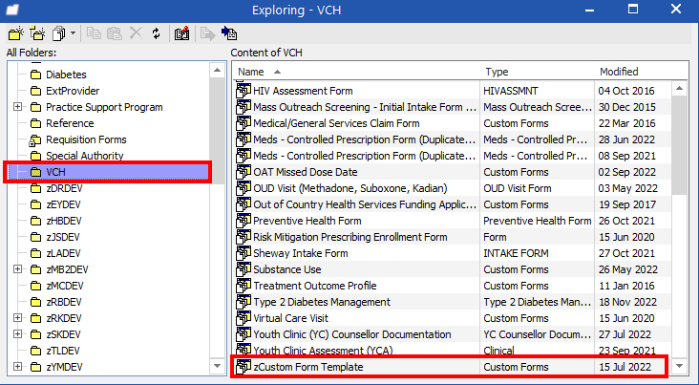The width and height of the screenshot is (699, 385).
Task: Click the Requisition Forms shortcut folder icon
Action: pos(35,140)
